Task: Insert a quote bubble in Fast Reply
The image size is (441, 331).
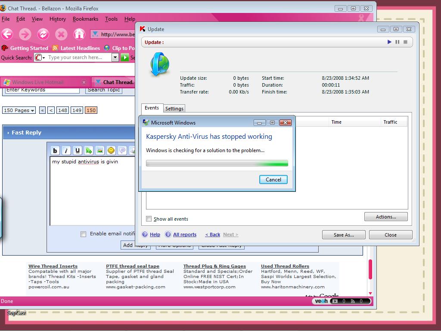Action: pyautogui.click(x=122, y=150)
